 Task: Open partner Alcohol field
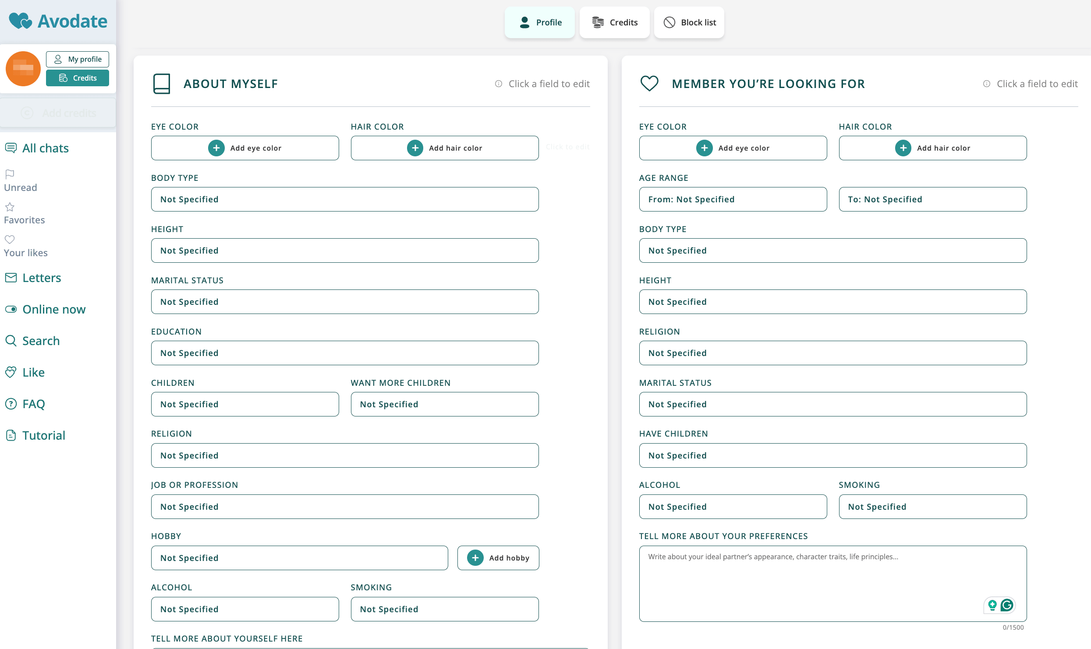pos(733,507)
